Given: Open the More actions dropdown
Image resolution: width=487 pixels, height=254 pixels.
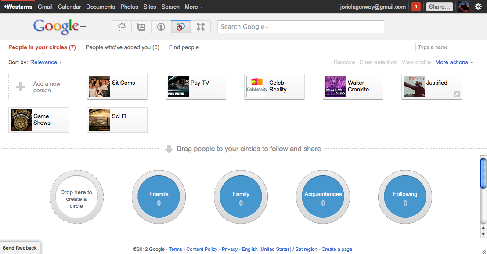Looking at the screenshot, I should [454, 62].
